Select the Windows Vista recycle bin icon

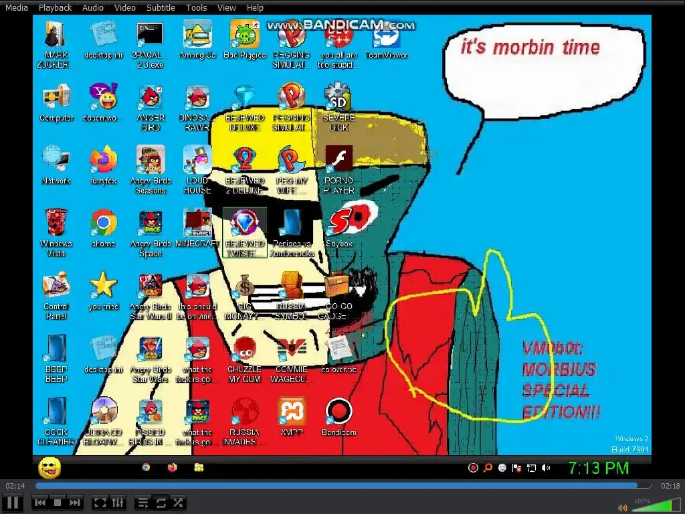(x=56, y=234)
